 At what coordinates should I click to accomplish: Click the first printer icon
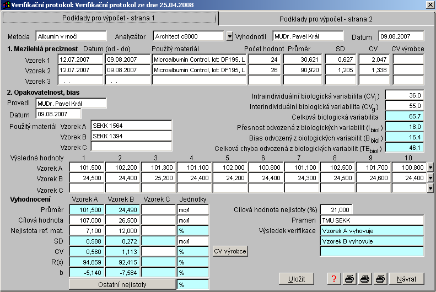349,279
